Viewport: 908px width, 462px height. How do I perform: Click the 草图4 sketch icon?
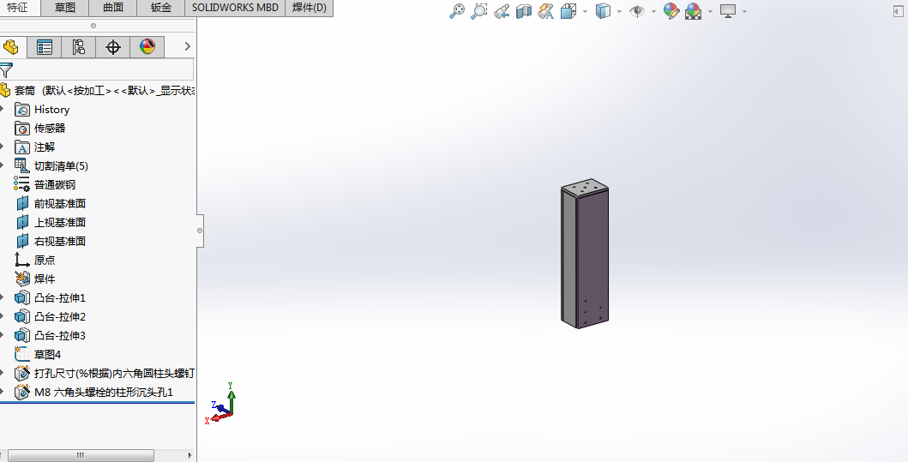(22, 354)
